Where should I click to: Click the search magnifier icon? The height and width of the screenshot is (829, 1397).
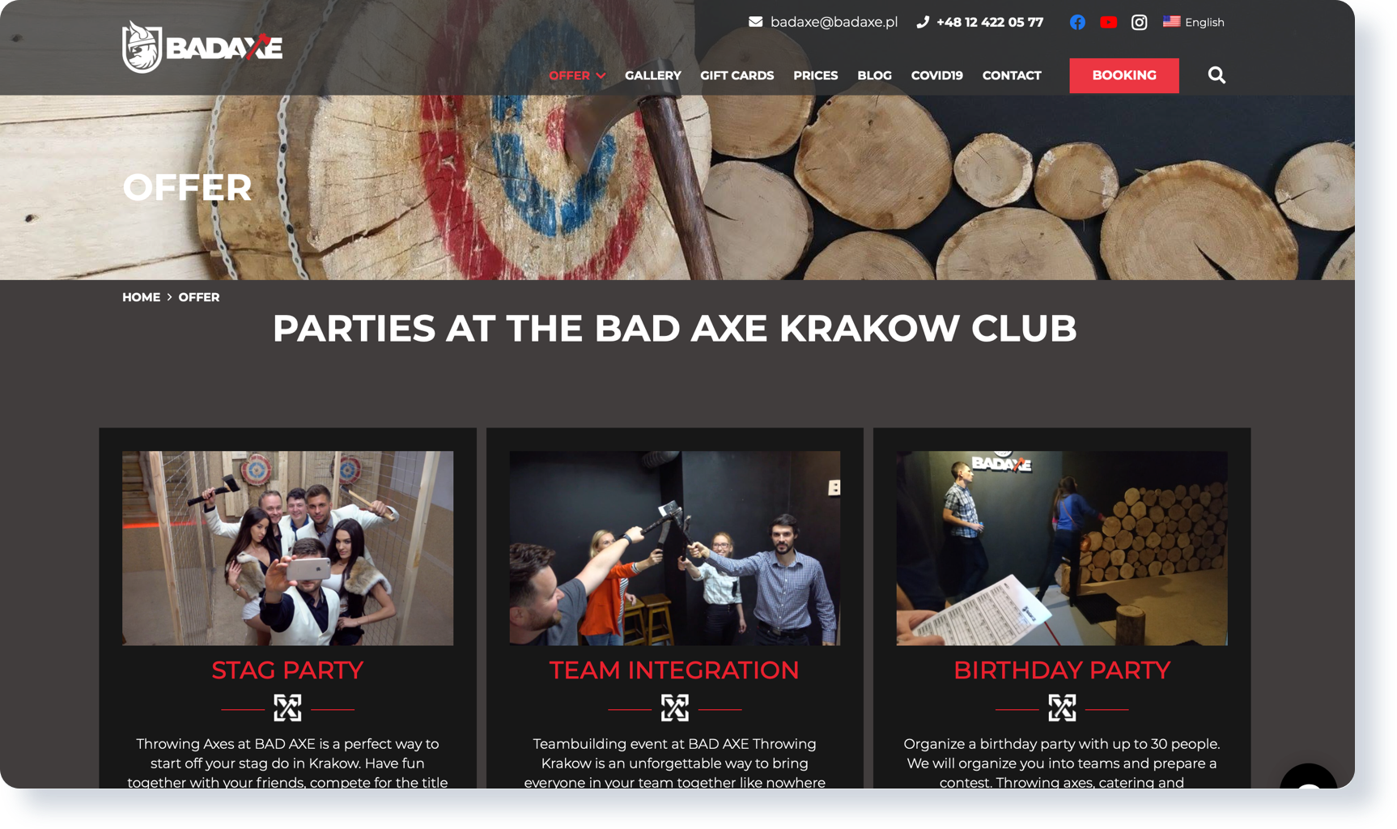(1217, 75)
